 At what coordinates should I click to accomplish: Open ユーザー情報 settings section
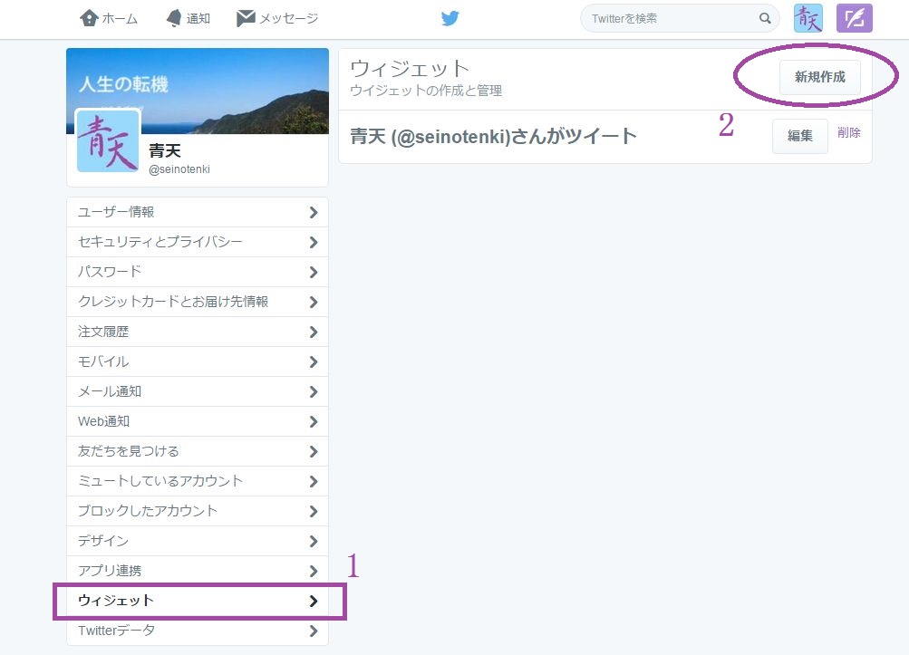[197, 212]
